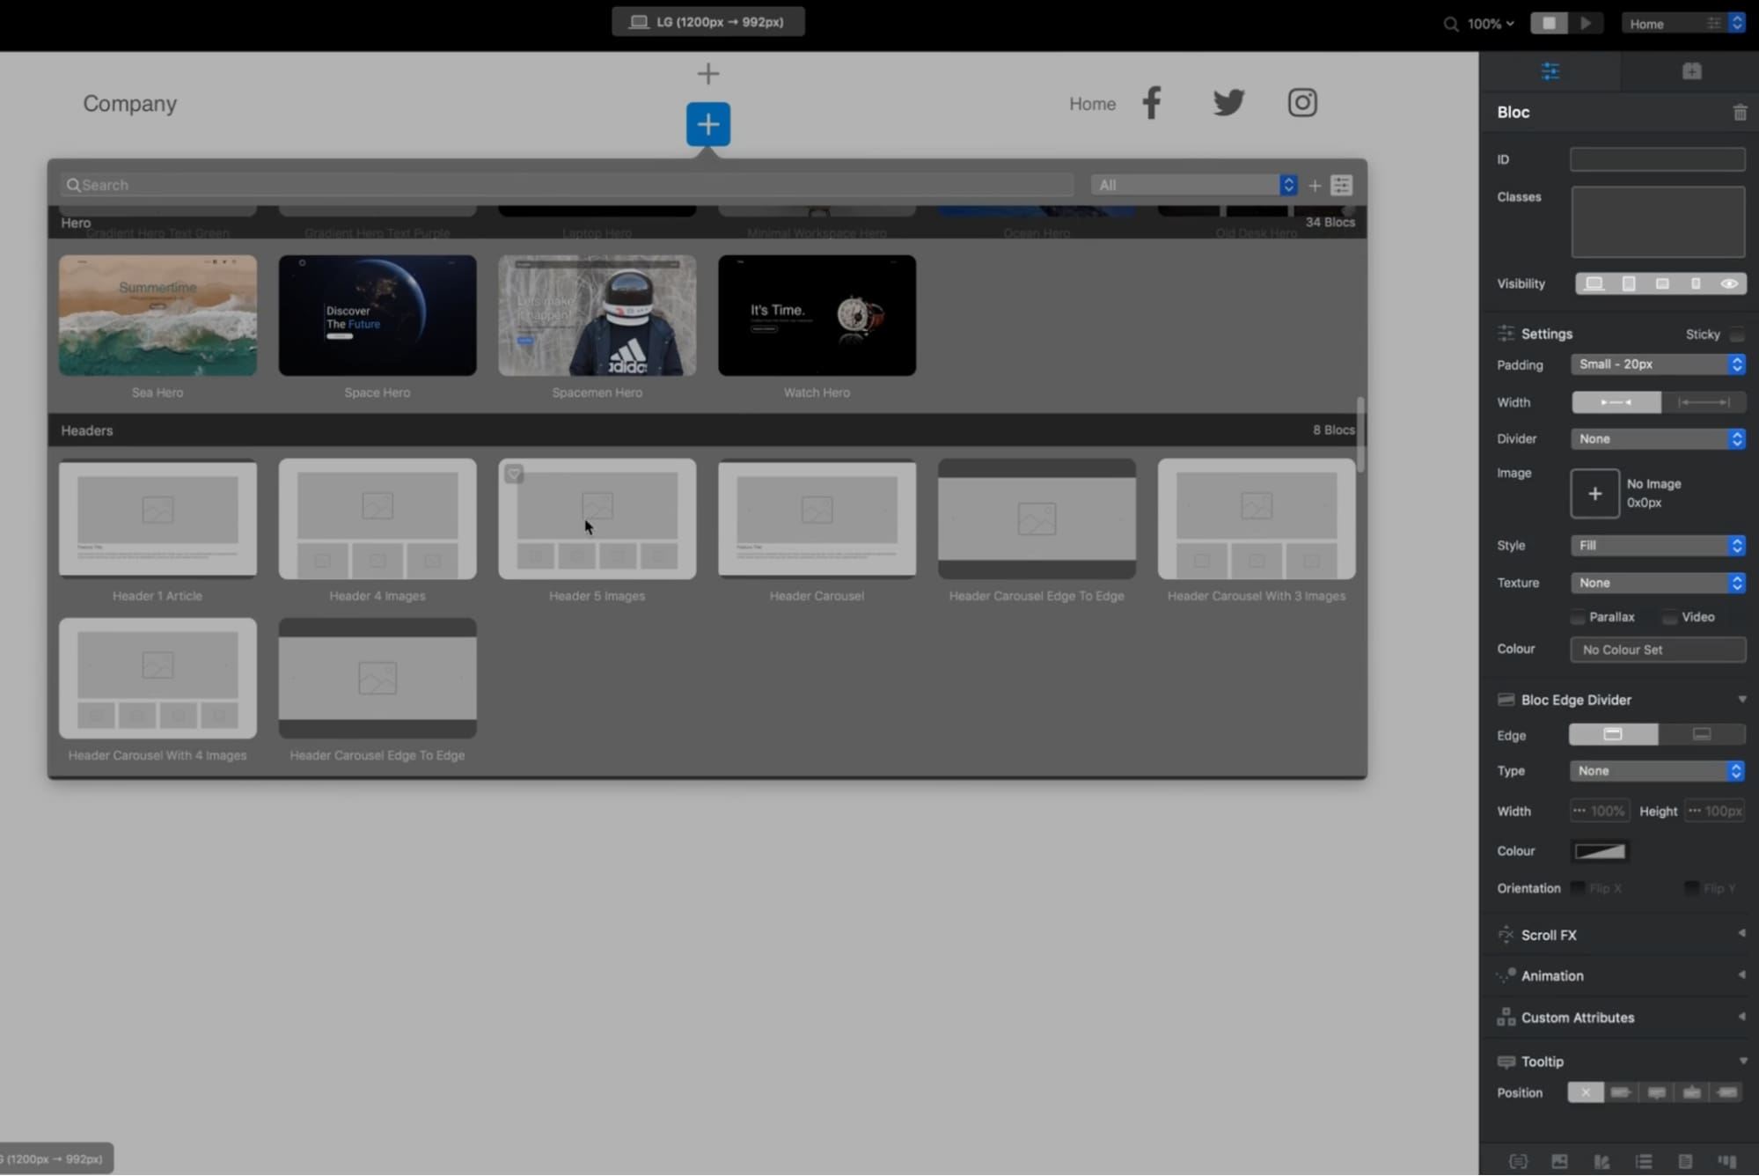This screenshot has width=1759, height=1176.
Task: Toggle desktop visibility icon
Action: coord(1594,283)
